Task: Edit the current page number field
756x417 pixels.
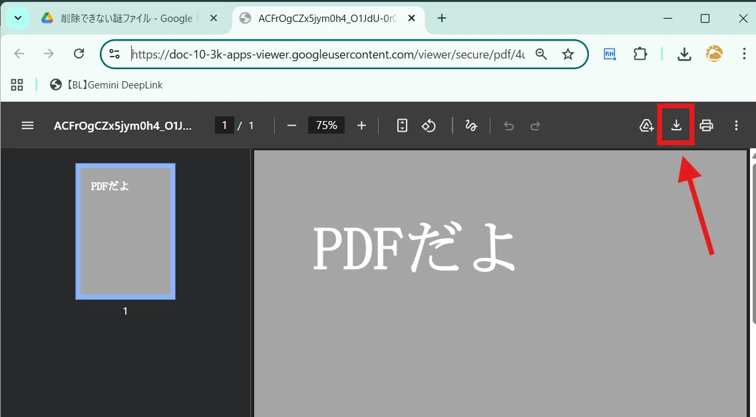Action: click(224, 125)
